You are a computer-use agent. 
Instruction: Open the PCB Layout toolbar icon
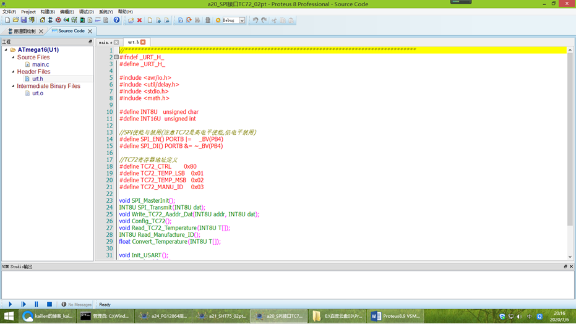tap(58, 20)
